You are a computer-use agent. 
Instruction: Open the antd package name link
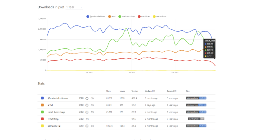(50, 105)
